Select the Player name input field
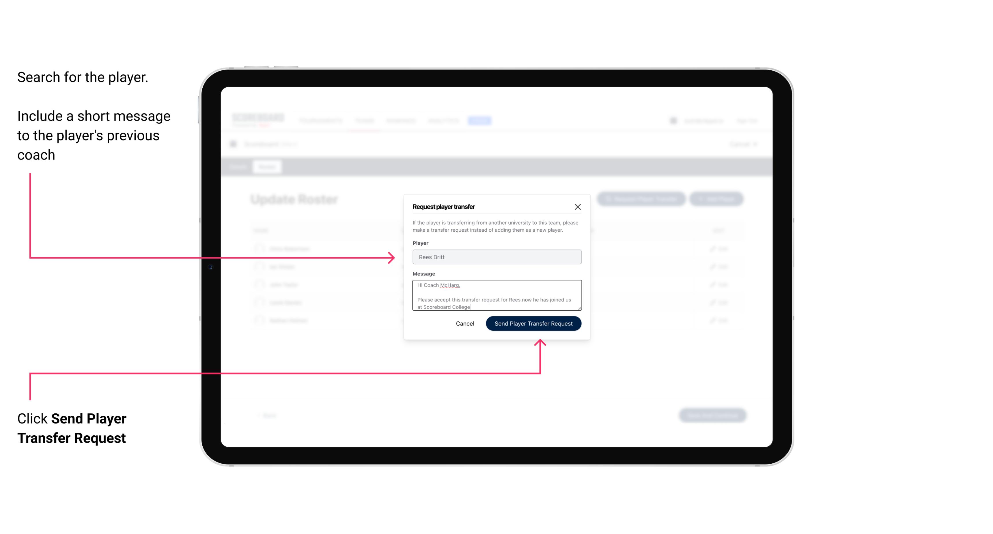The height and width of the screenshot is (534, 993). [496, 257]
